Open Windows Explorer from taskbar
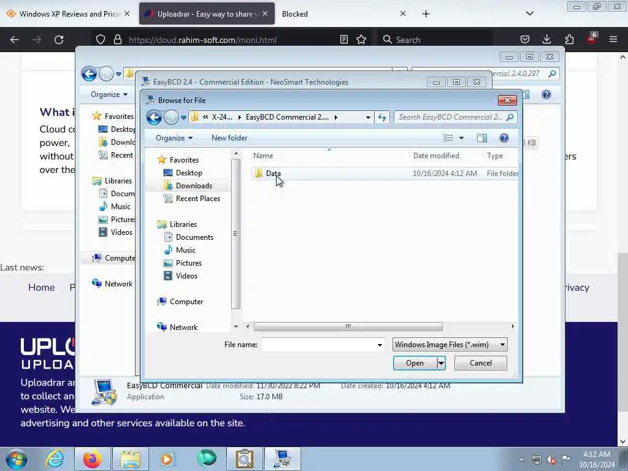Screen dimensions: 628x471 [x=131, y=459]
